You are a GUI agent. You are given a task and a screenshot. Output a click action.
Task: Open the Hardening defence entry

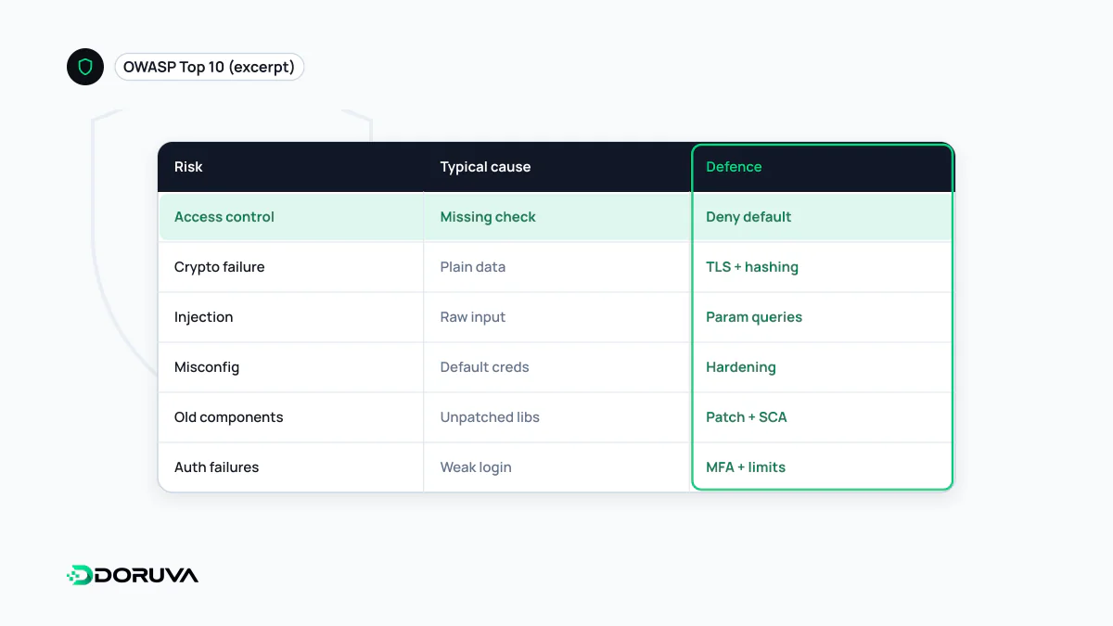pos(741,367)
